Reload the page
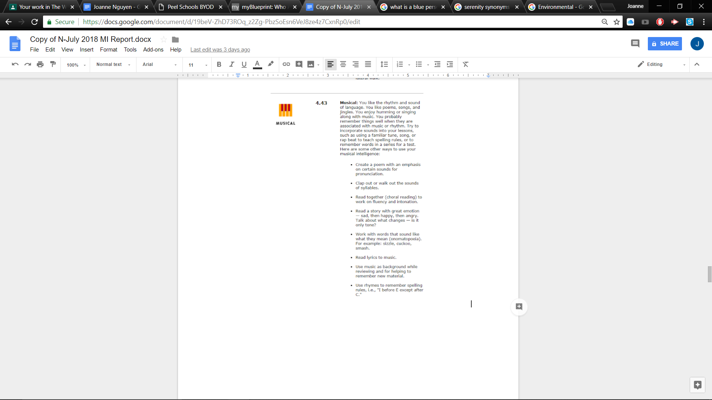 [34, 22]
